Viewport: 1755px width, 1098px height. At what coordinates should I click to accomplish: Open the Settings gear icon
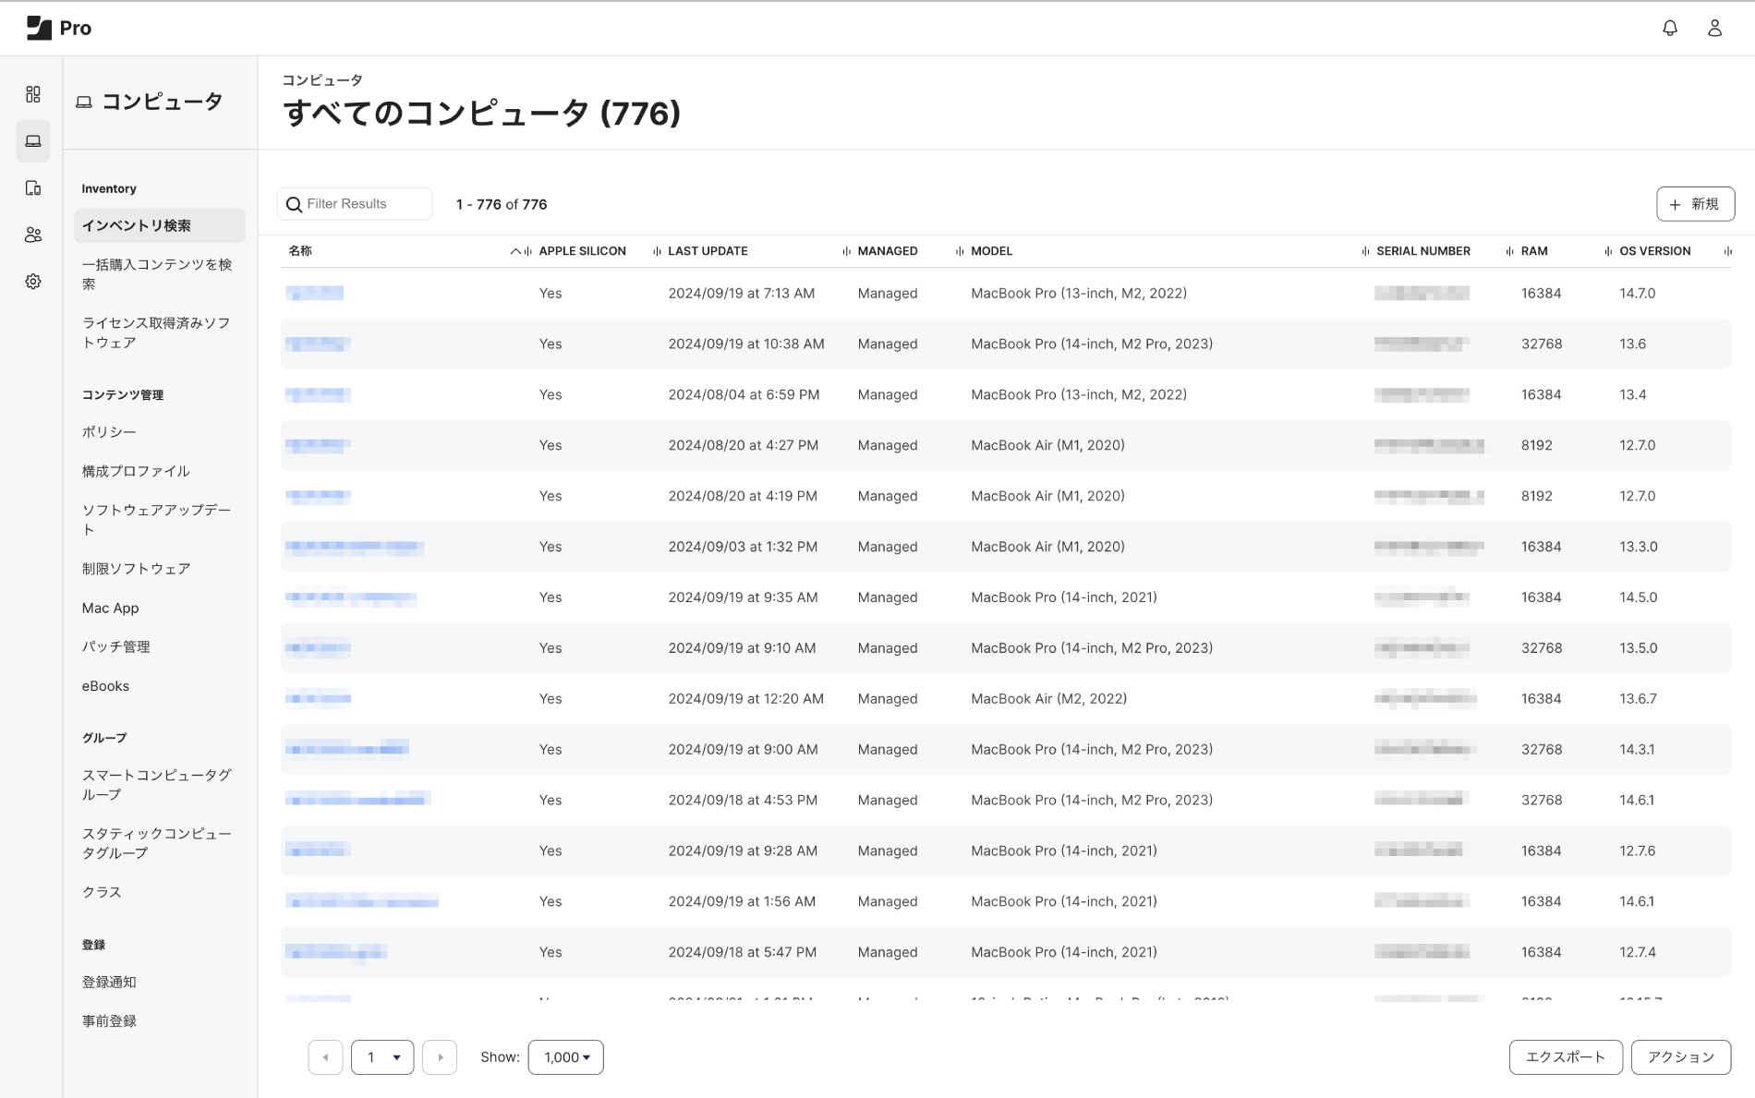click(x=33, y=282)
